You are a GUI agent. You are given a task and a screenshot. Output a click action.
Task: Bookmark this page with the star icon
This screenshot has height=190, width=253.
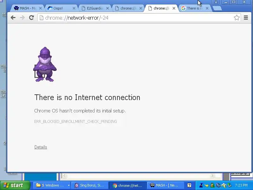click(237, 18)
